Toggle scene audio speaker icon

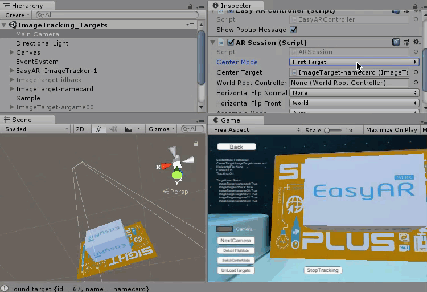coord(113,129)
